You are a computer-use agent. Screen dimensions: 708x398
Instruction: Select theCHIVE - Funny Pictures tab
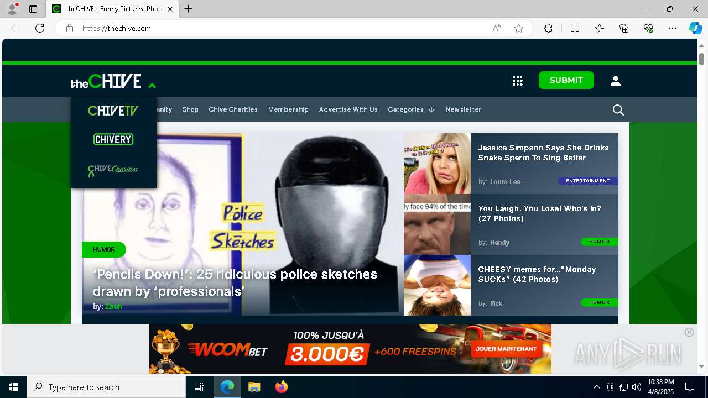(112, 9)
